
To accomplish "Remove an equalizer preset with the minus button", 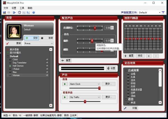I will [x=156, y=56].
